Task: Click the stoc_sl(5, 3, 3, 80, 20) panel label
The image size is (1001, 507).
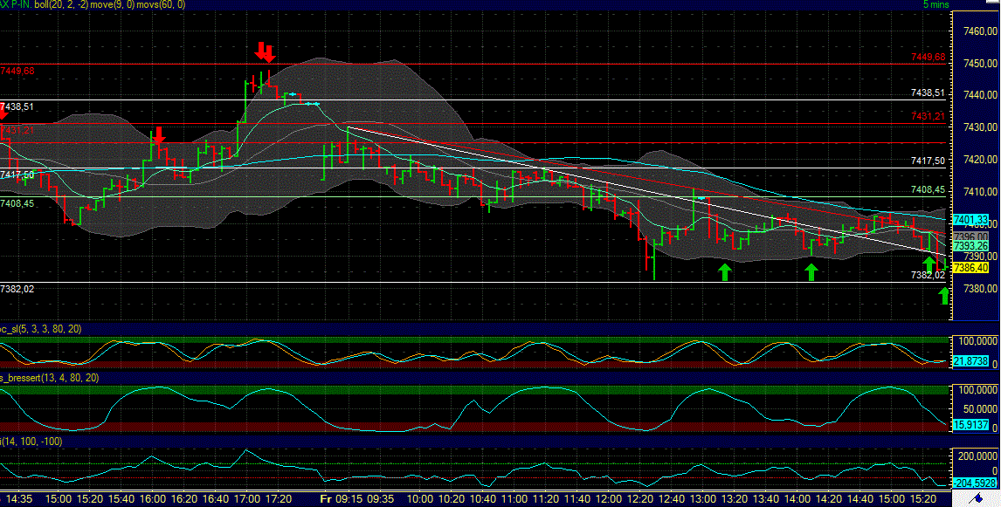Action: pos(42,332)
